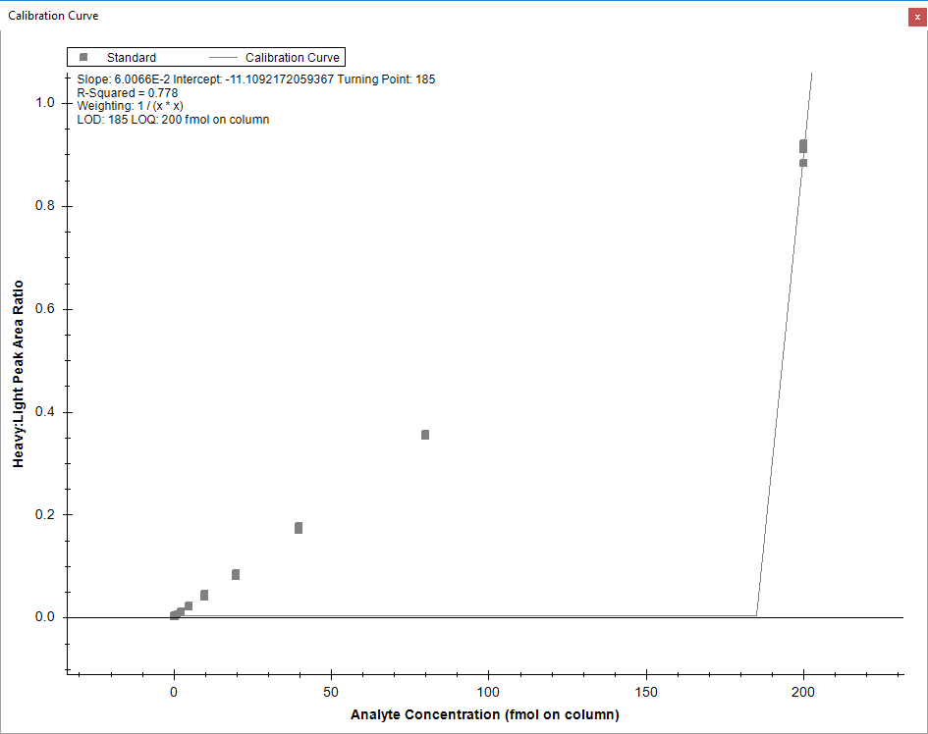This screenshot has height=734, width=928.
Task: Click the Calibration Curve line sample in legend
Action: click(223, 58)
